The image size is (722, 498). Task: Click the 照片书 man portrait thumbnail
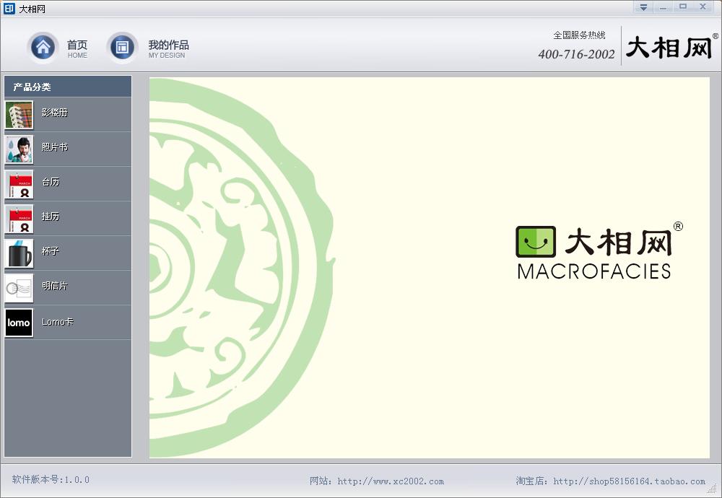[x=19, y=149]
